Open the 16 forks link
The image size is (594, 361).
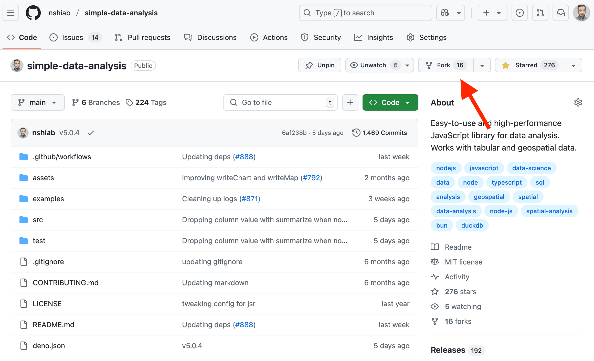click(x=451, y=321)
